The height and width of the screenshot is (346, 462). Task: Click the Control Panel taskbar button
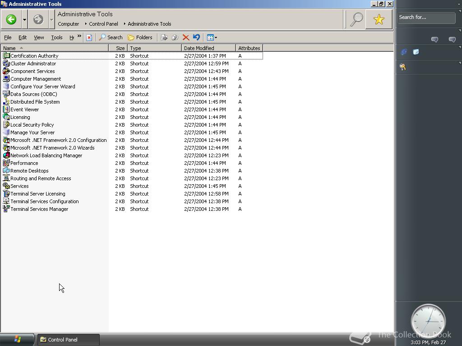tap(68, 340)
